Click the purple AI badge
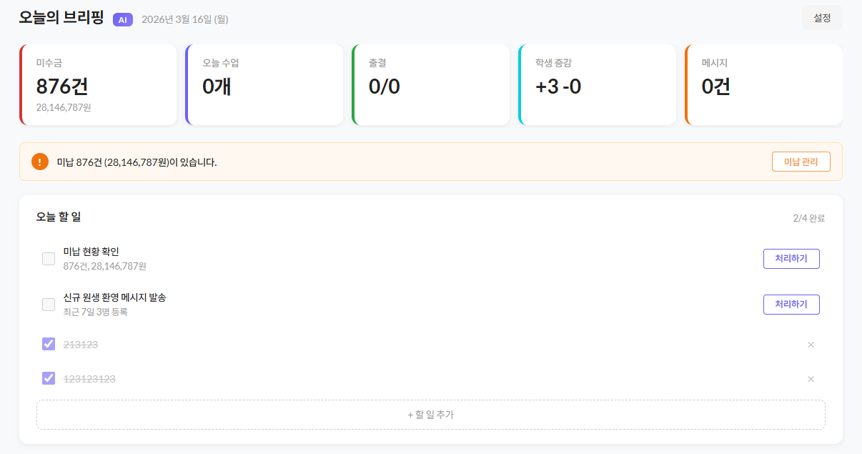 tap(123, 20)
